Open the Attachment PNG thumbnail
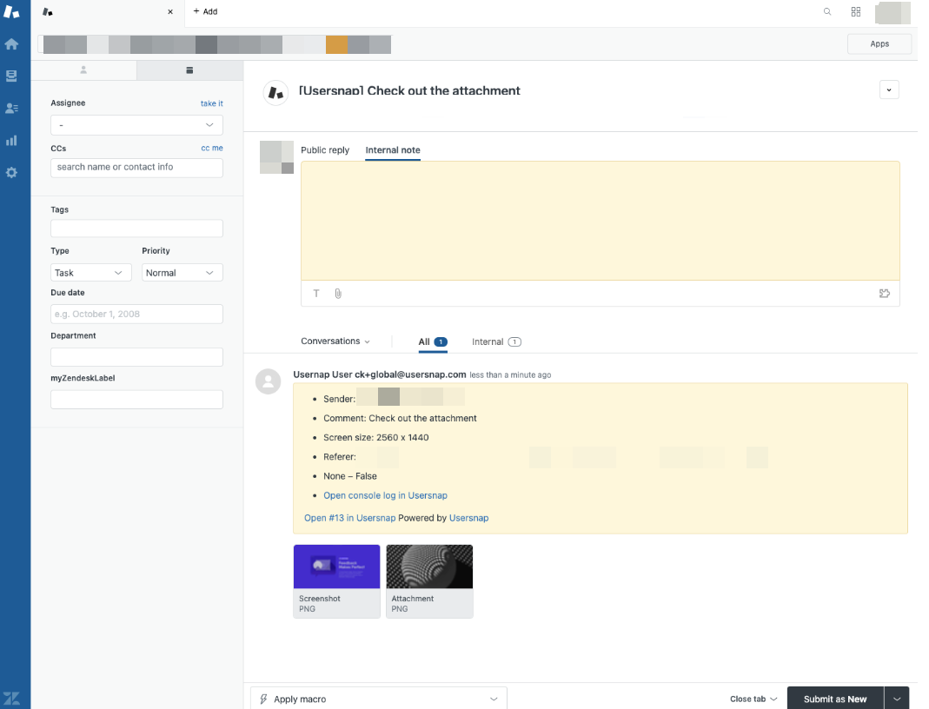929x709 pixels. (x=429, y=581)
